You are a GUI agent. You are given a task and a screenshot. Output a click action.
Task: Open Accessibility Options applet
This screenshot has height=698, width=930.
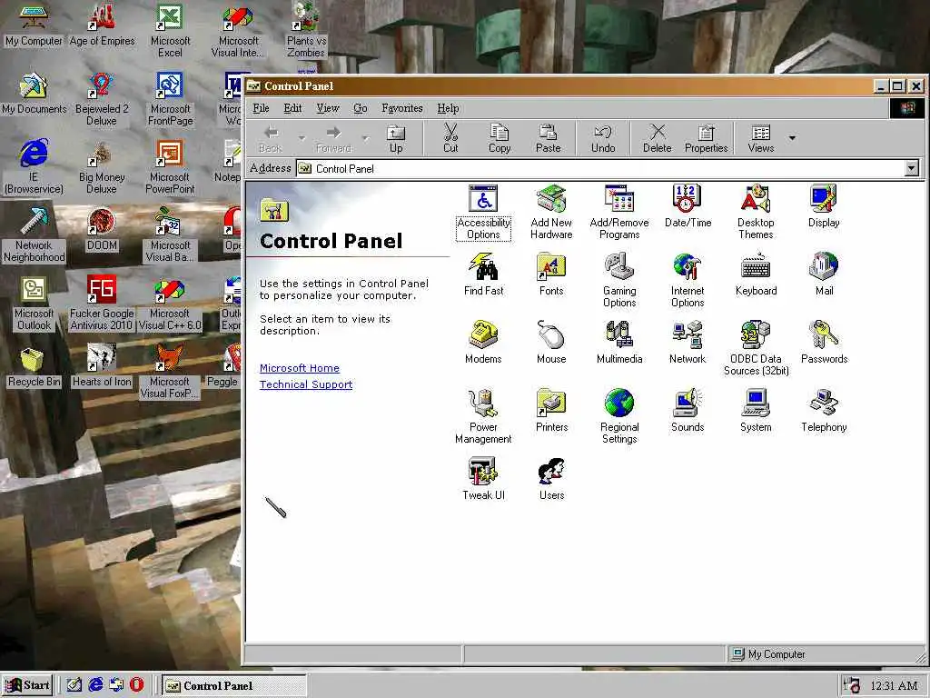tap(483, 213)
